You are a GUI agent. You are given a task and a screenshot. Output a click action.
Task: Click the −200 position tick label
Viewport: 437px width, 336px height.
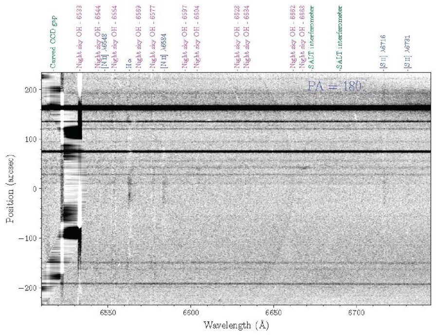(28, 288)
